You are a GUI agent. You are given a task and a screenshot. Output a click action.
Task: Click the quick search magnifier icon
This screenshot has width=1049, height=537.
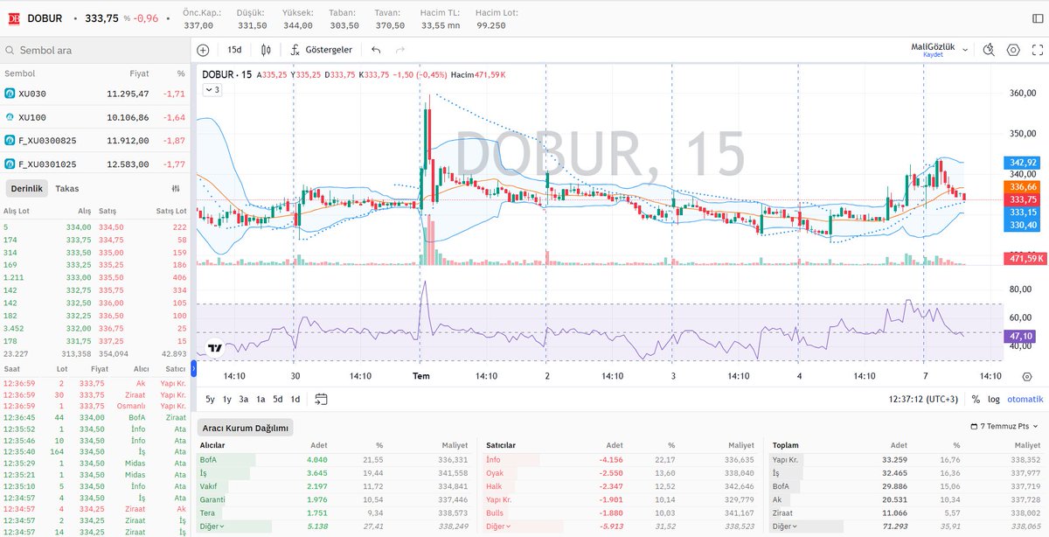click(x=988, y=50)
